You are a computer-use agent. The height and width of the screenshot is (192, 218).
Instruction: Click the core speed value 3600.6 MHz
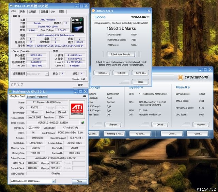36,55
